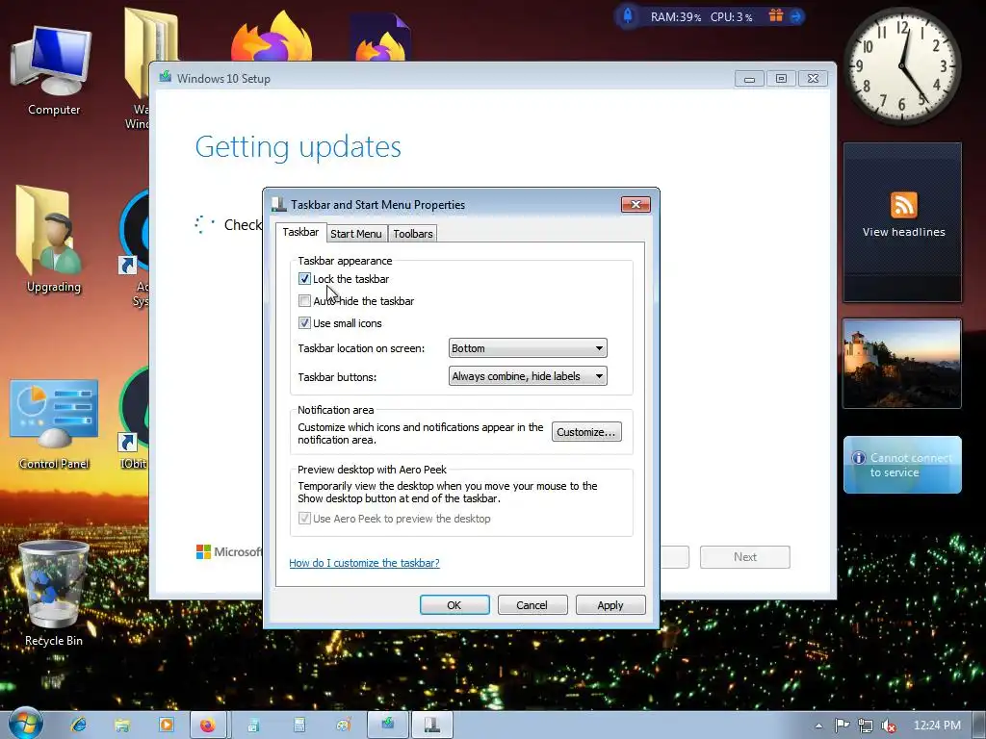Screen dimensions: 986x739
Task: Click the Show desktop button at taskbar end
Action: coord(979,726)
